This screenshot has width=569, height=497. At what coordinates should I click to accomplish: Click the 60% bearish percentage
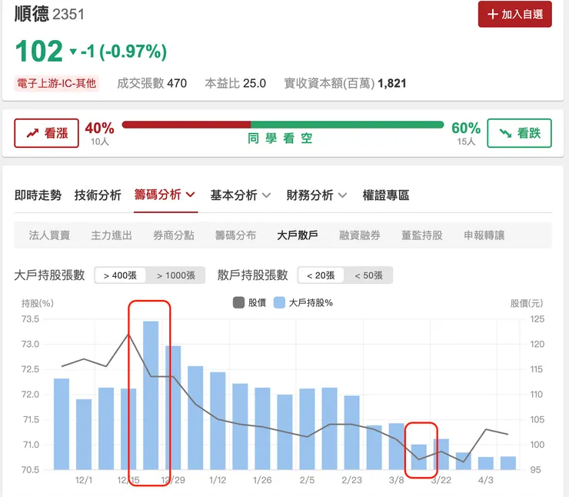click(x=466, y=128)
